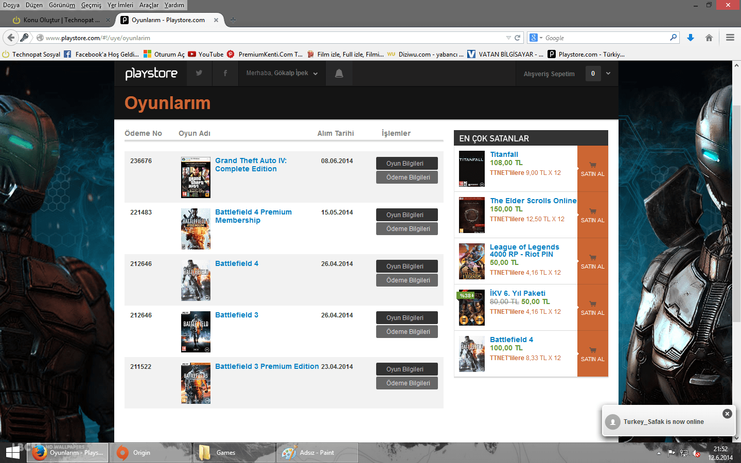
Task: Switch to Adsız - Paint in the taskbar
Action: coord(317,453)
